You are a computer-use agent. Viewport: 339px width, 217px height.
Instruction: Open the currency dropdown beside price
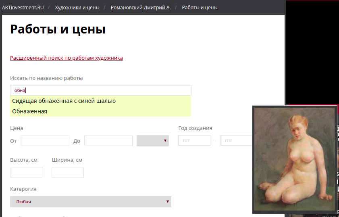(152, 141)
